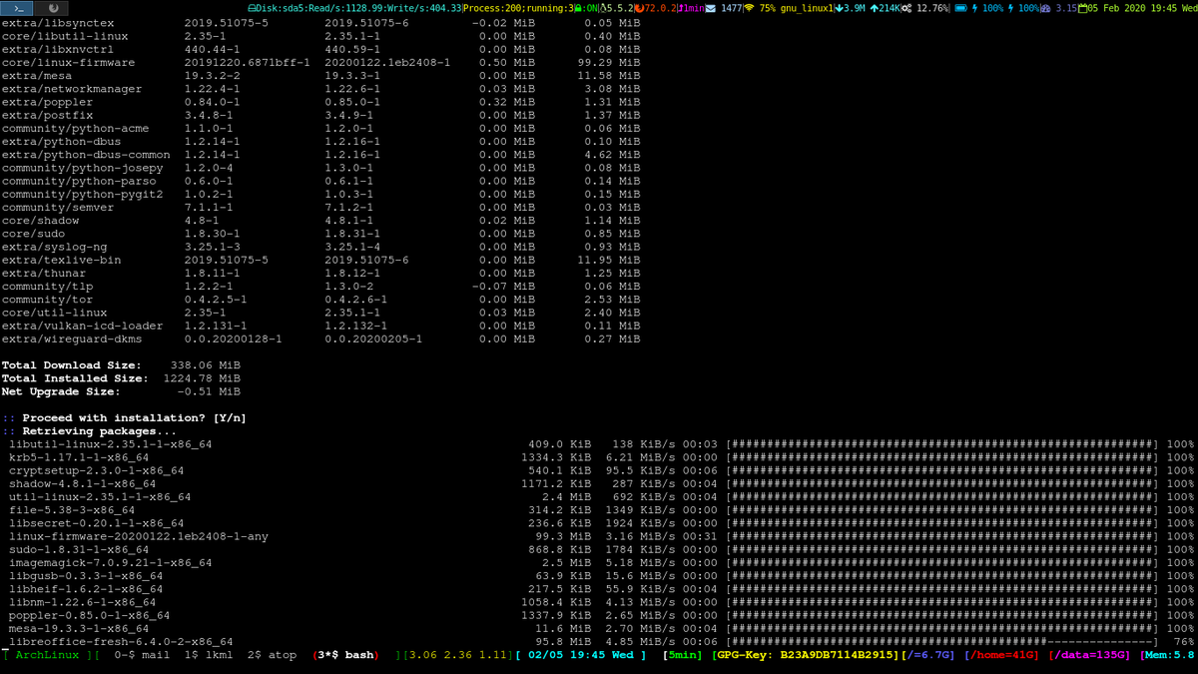Image resolution: width=1198 pixels, height=674 pixels.
Task: Click the extra/thunar package name
Action: pos(43,273)
